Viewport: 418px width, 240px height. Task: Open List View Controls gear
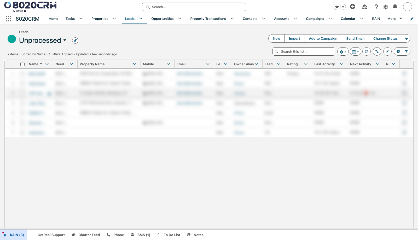[343, 52]
